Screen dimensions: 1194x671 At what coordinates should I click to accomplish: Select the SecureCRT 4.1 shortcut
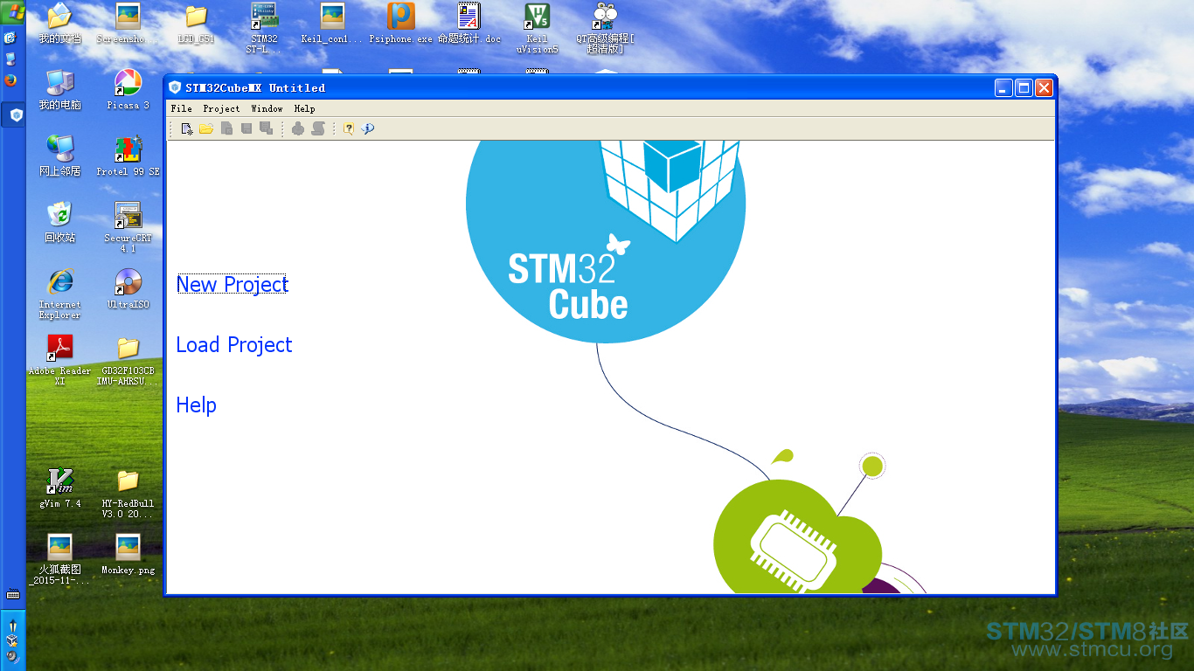point(128,227)
